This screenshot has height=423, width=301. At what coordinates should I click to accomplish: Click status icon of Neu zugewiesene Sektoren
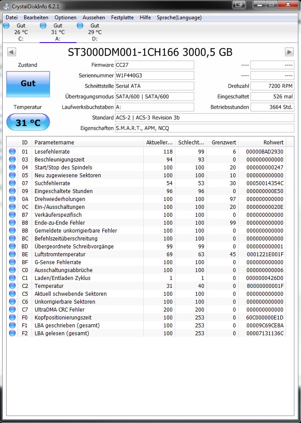tap(12, 176)
